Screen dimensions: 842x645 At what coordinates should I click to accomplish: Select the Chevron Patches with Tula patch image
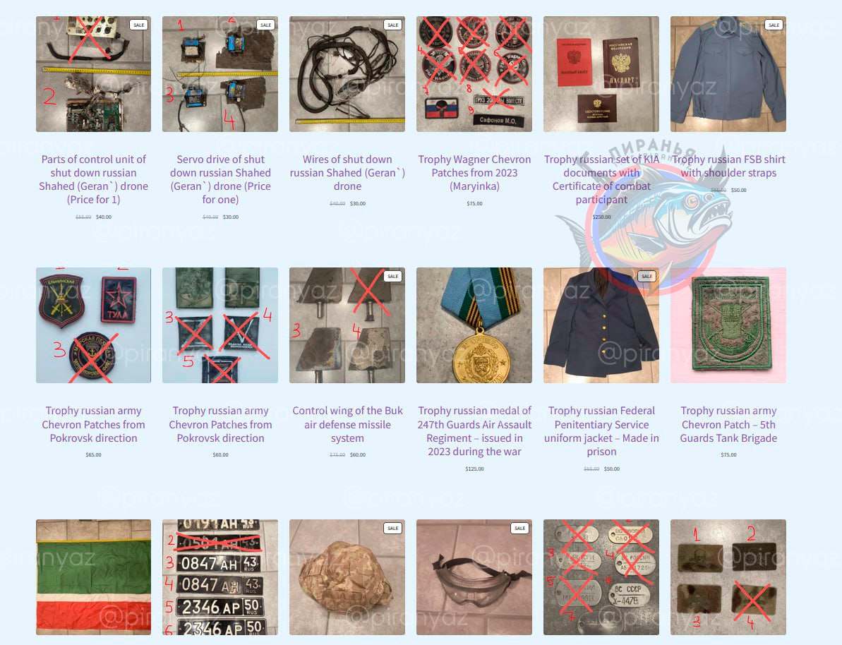coord(93,325)
